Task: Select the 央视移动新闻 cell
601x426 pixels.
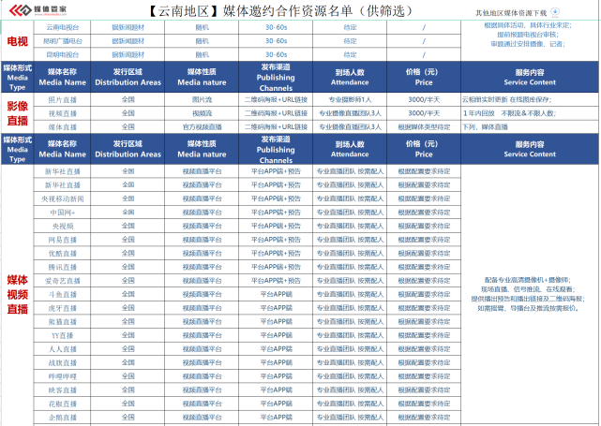Action: click(62, 198)
